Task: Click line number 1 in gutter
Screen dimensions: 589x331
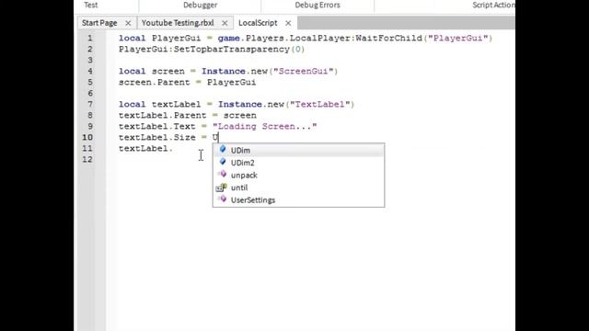Action: click(90, 38)
